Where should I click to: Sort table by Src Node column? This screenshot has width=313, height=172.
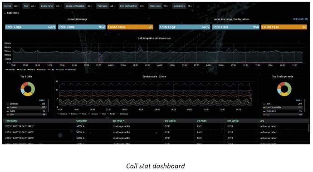coord(118,121)
